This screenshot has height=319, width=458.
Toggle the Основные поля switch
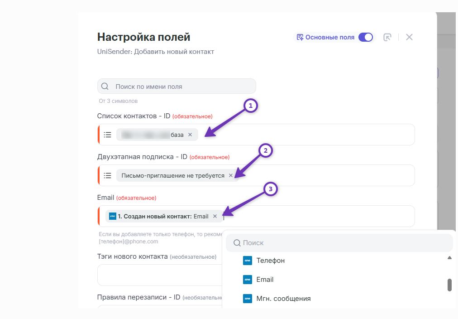click(x=365, y=37)
